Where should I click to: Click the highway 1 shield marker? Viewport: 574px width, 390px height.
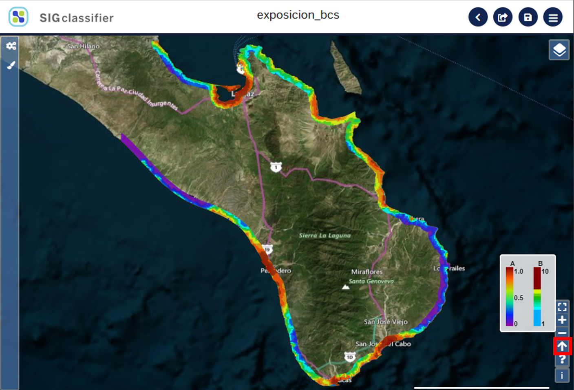coord(276,167)
